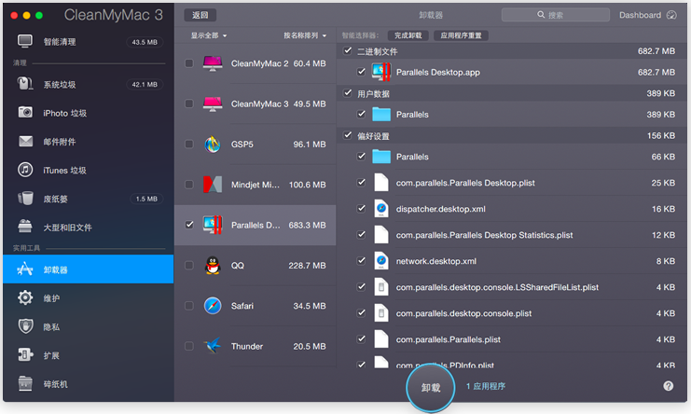The width and height of the screenshot is (691, 414).
Task: Open the 显示全部 filter dropdown
Action: [209, 35]
